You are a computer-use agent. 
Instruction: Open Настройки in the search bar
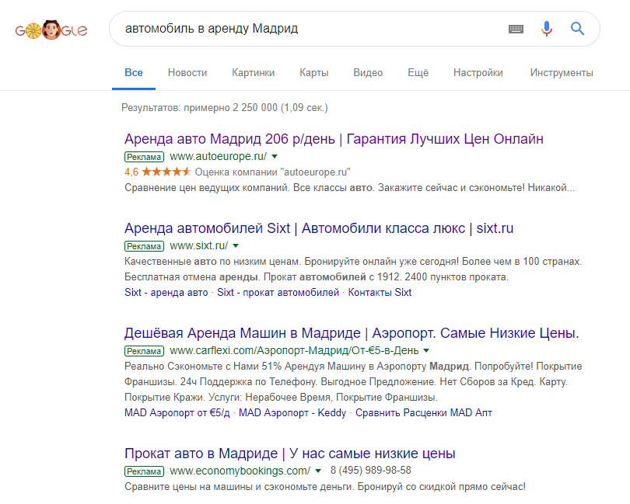pos(478,73)
